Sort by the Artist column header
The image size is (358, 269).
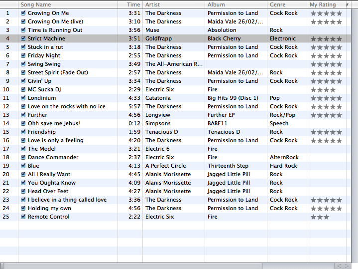click(174, 4)
